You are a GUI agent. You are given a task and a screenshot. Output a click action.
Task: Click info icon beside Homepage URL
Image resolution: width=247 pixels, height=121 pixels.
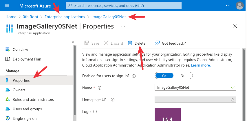point(113,100)
